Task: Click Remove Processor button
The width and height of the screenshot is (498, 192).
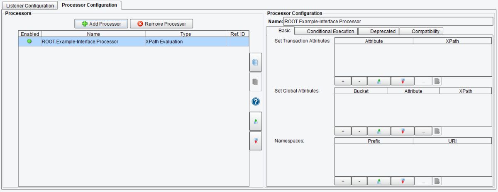Action: pyautogui.click(x=161, y=24)
